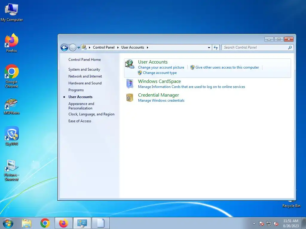The height and width of the screenshot is (229, 306).
Task: Open the User Accounts category icon
Action: coord(130,64)
